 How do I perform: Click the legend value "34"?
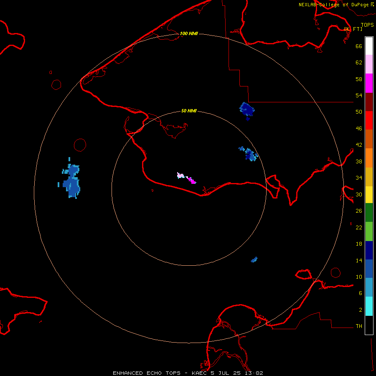(x=359, y=178)
